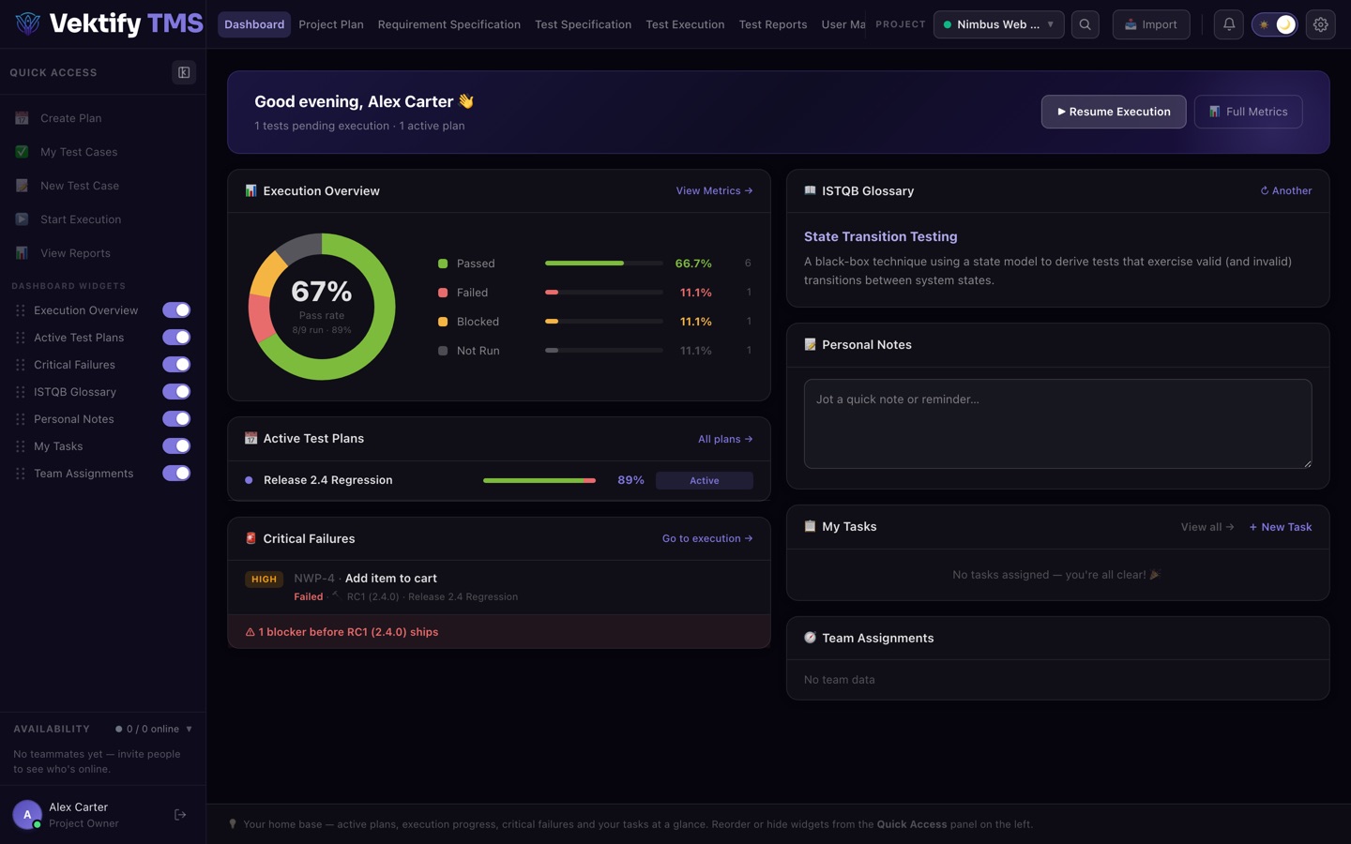The width and height of the screenshot is (1351, 844).
Task: Open the Nimbus Web project dropdown
Action: 998,24
